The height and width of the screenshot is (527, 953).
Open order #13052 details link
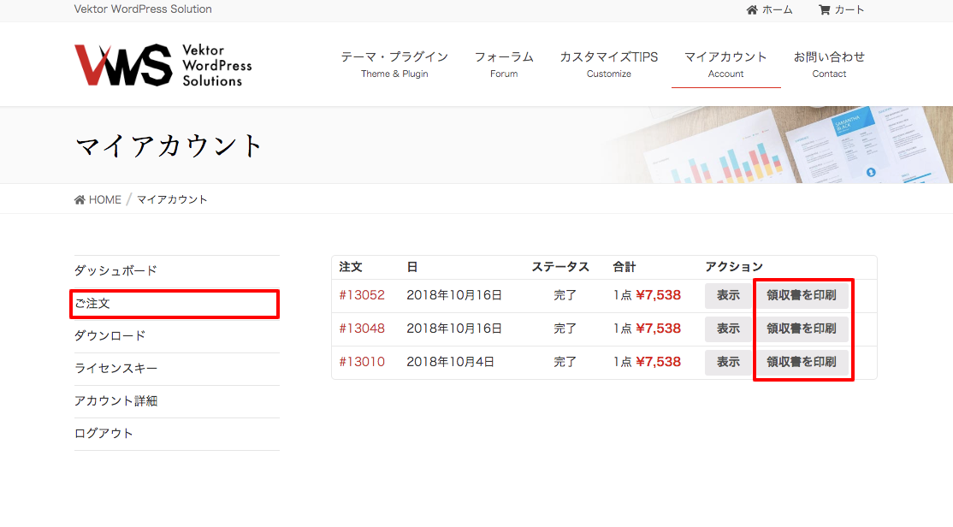click(x=364, y=295)
